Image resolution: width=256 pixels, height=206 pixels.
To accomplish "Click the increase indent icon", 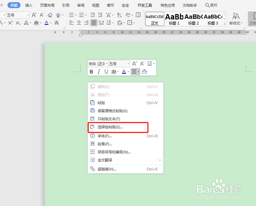I will 100,15.
